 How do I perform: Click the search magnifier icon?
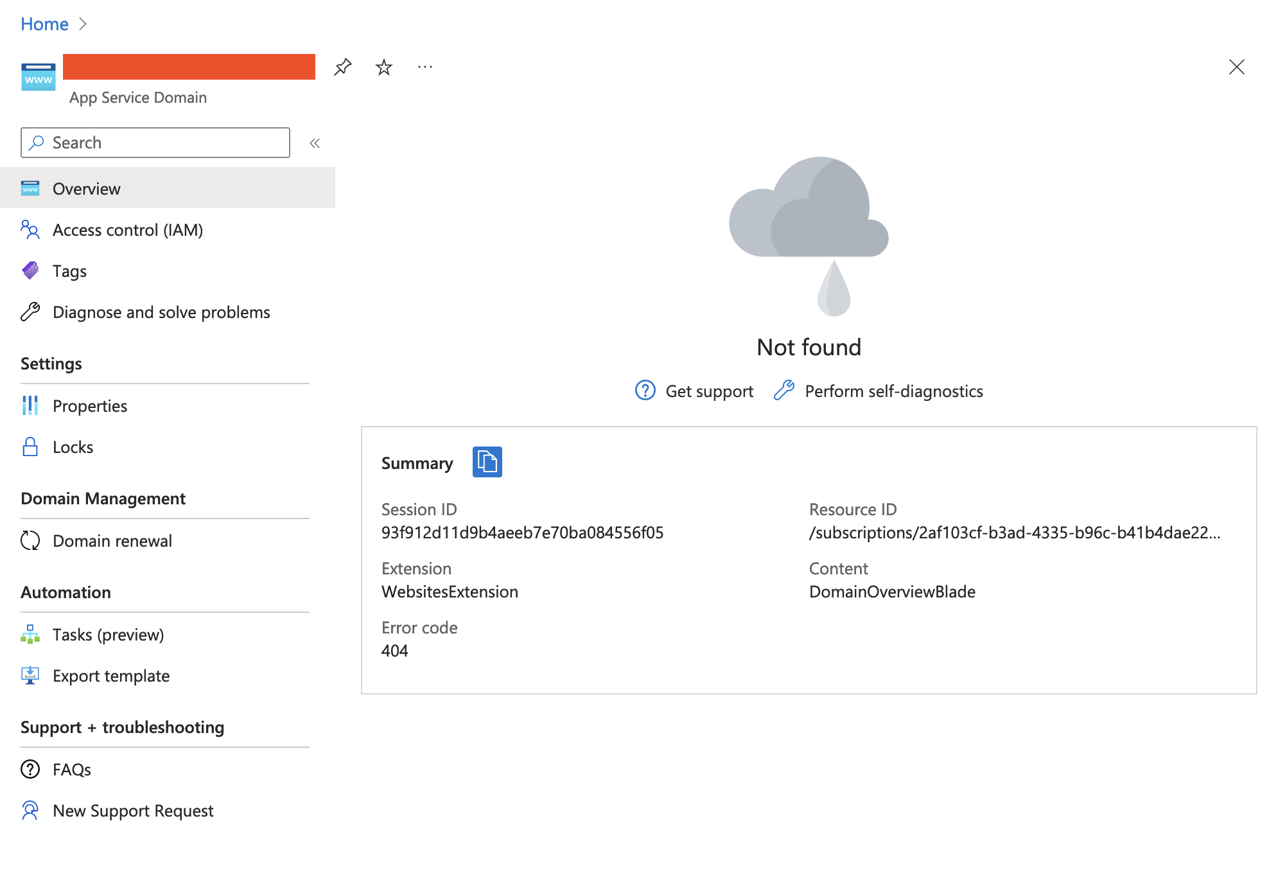[x=37, y=142]
